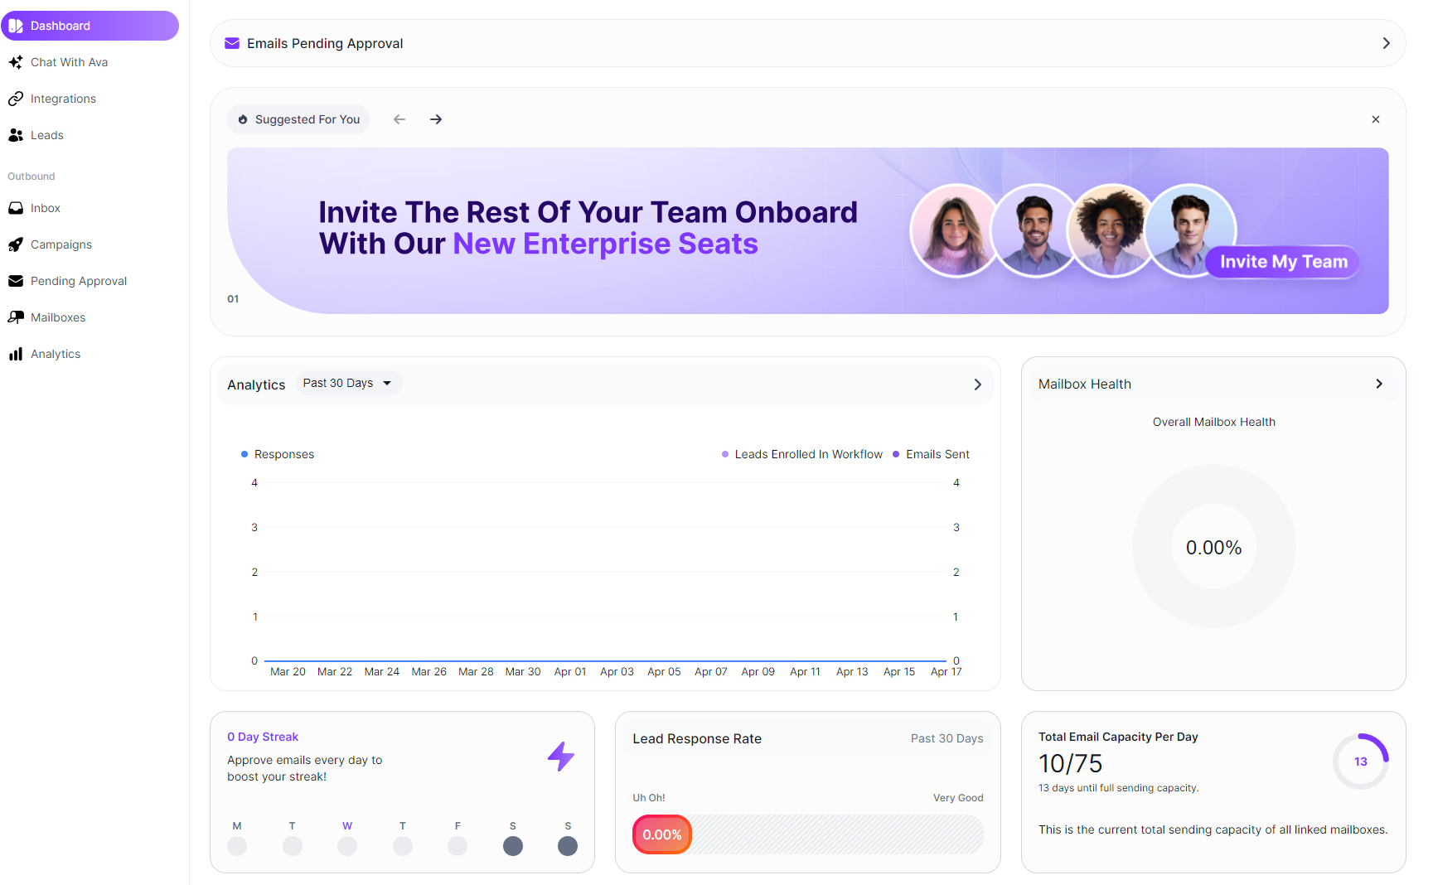Dismiss the Suggested For You banner

tap(1376, 119)
